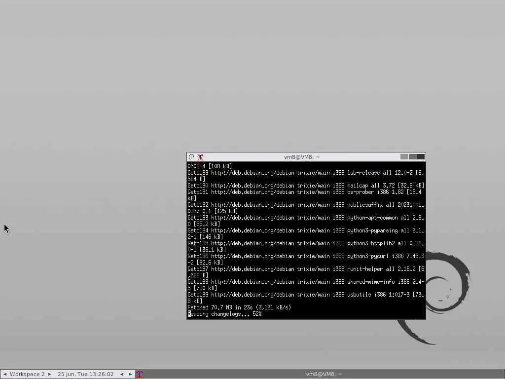
Task: Click the 'Reading changelogs... 52%' progress line
Action: [224, 314]
